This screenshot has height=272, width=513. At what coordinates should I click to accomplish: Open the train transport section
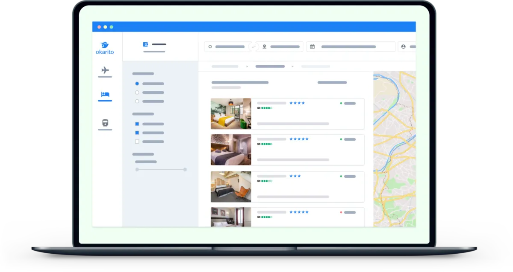pos(105,123)
